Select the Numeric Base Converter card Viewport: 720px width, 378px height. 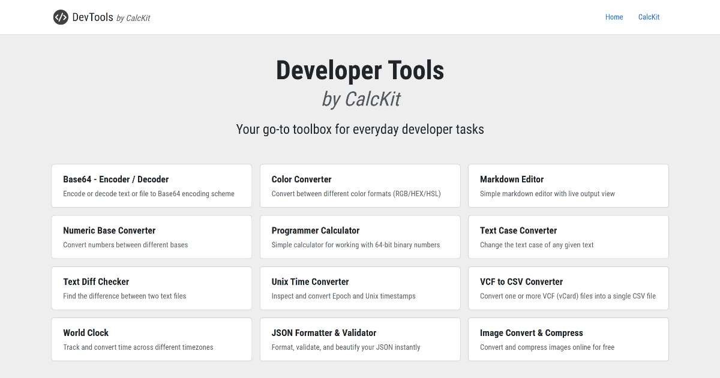(151, 236)
